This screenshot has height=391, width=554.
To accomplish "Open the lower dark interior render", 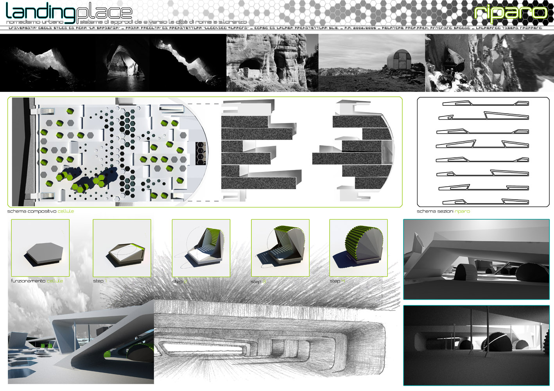I will (476, 345).
